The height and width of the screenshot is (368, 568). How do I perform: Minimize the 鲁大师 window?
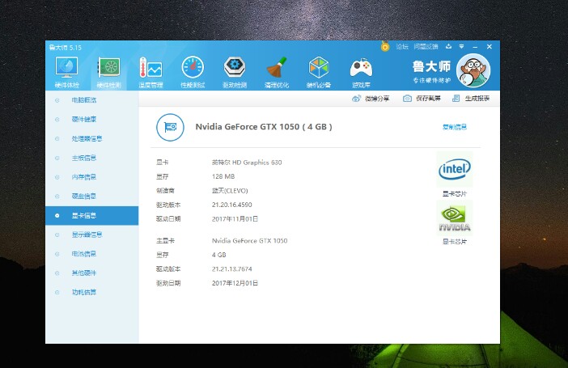475,47
